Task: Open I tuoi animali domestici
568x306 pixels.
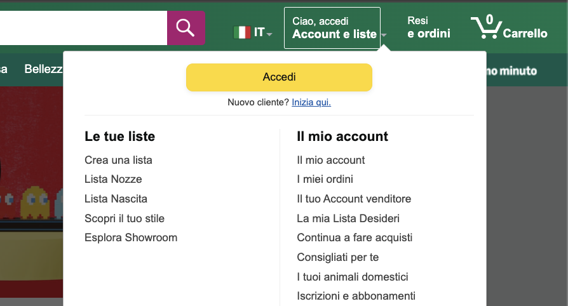Action: 353,277
